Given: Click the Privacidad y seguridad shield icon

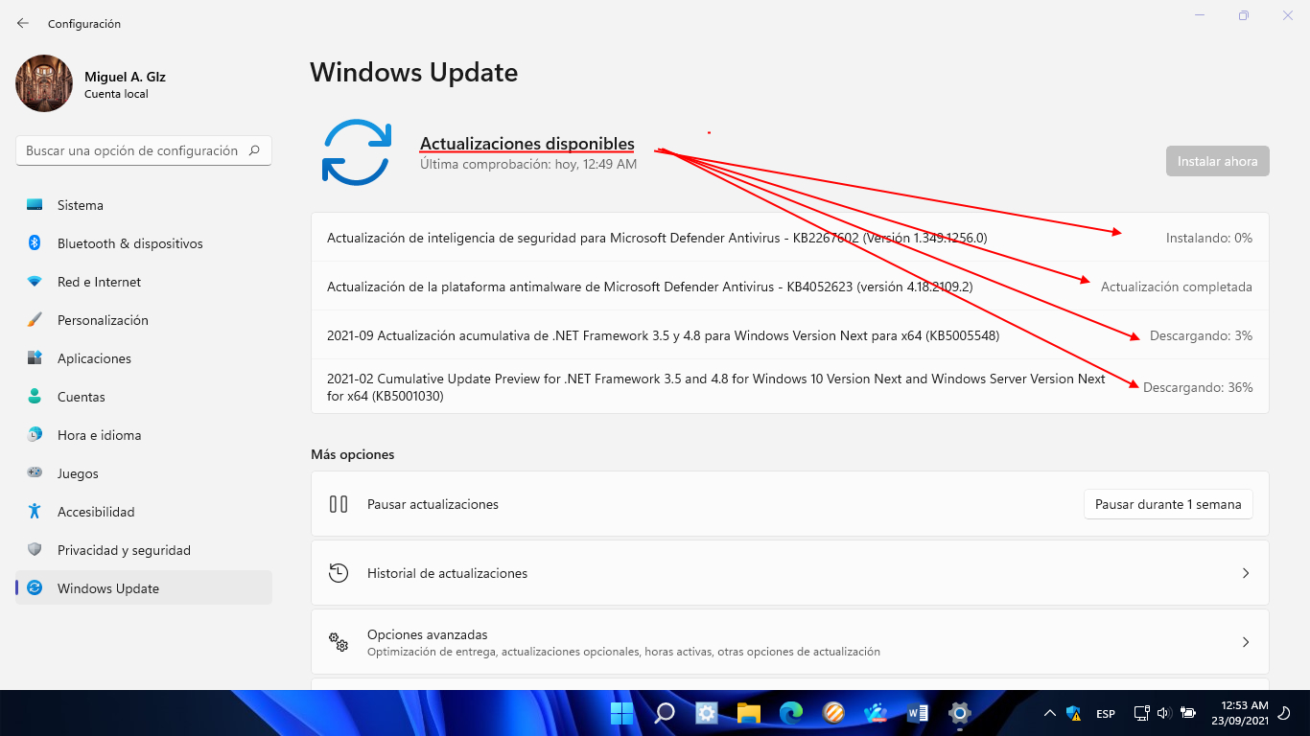Looking at the screenshot, I should click(35, 550).
